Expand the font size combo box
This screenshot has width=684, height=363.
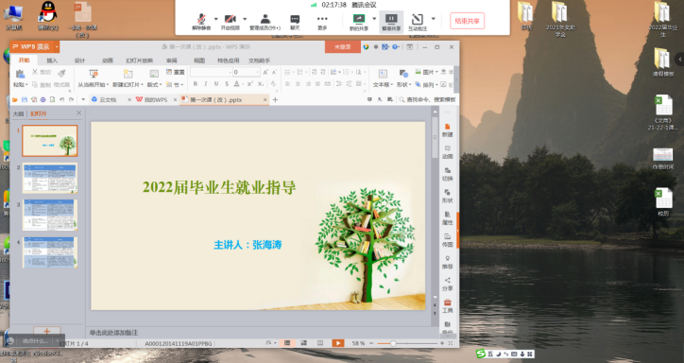pyautogui.click(x=257, y=72)
